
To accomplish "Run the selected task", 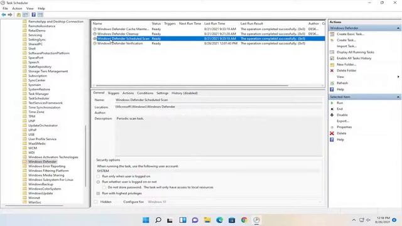I will pyautogui.click(x=340, y=103).
